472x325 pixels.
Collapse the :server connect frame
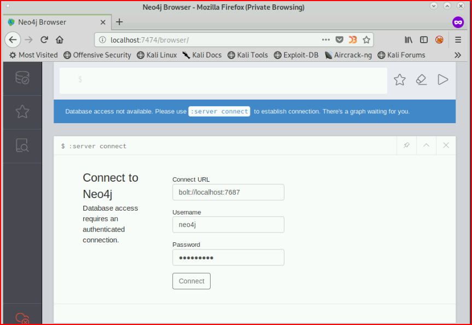pos(426,146)
